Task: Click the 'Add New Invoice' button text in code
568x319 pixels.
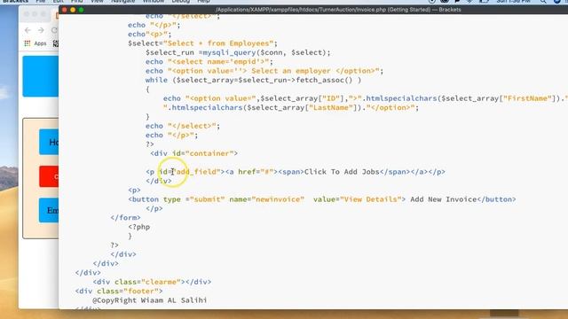Action: tap(444, 199)
